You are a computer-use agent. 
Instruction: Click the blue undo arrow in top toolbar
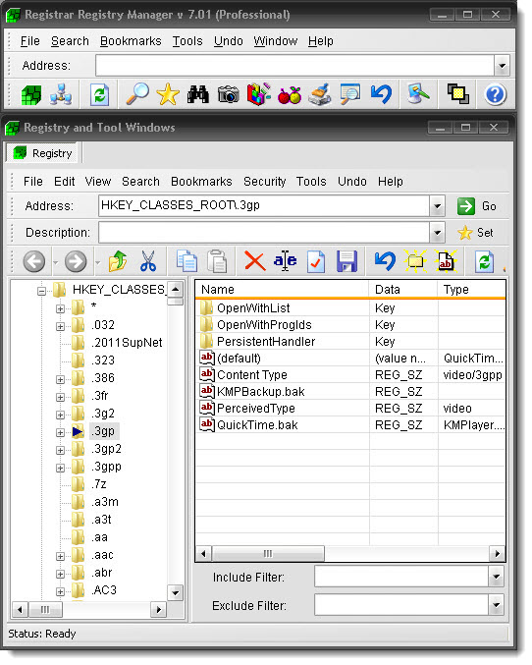point(381,94)
